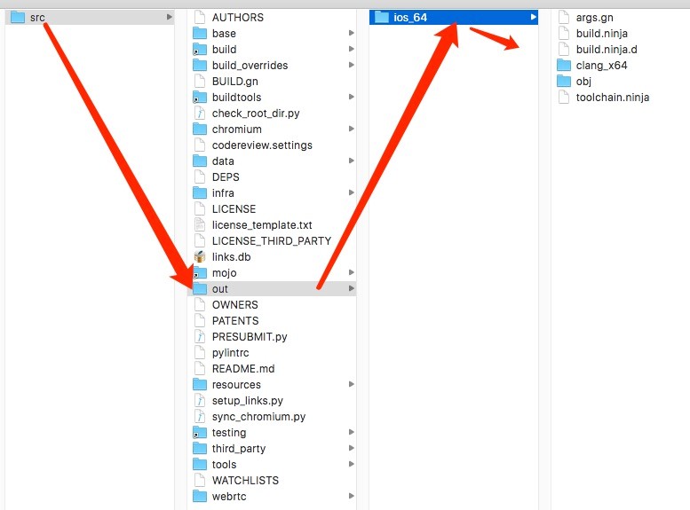The height and width of the screenshot is (510, 690).
Task: Click the sync_chromium.py script icon
Action: (x=200, y=416)
